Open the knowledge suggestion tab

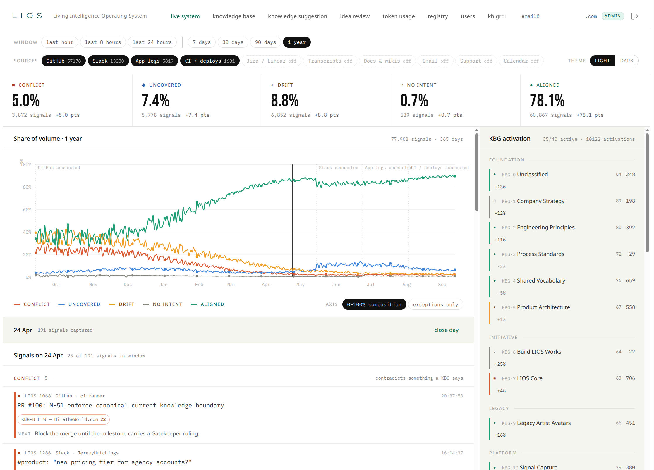tap(298, 16)
